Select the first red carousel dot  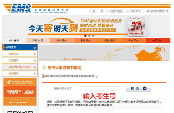pyautogui.click(x=85, y=36)
